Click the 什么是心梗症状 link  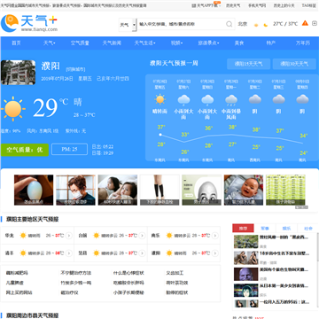(x=128, y=273)
